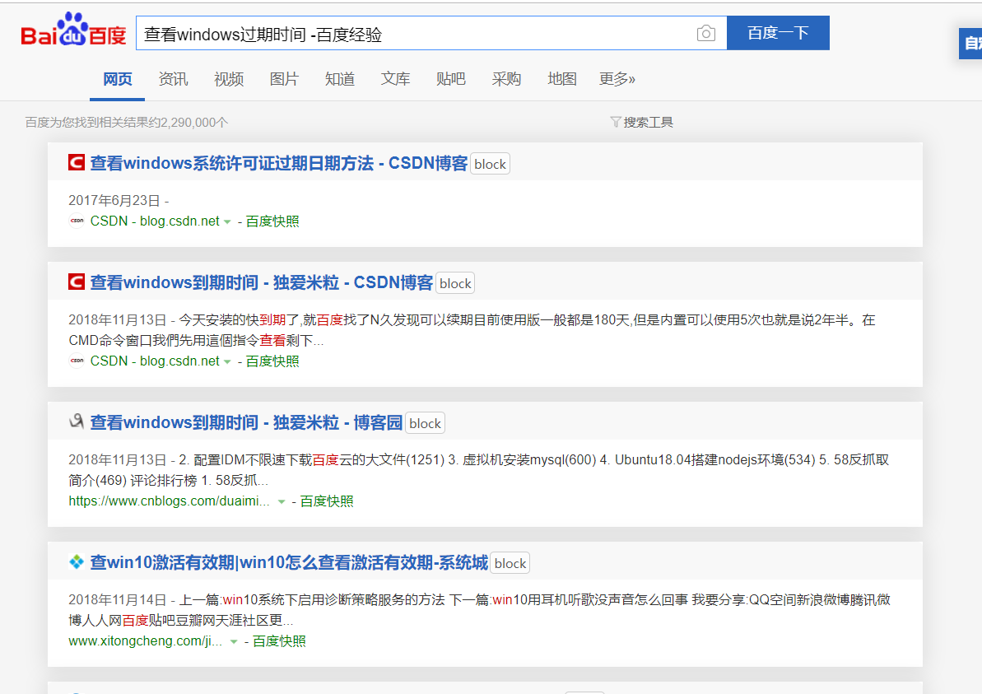Open 百度快照 of the cnblogs result
Screen dimensions: 982x694
pyautogui.click(x=326, y=501)
